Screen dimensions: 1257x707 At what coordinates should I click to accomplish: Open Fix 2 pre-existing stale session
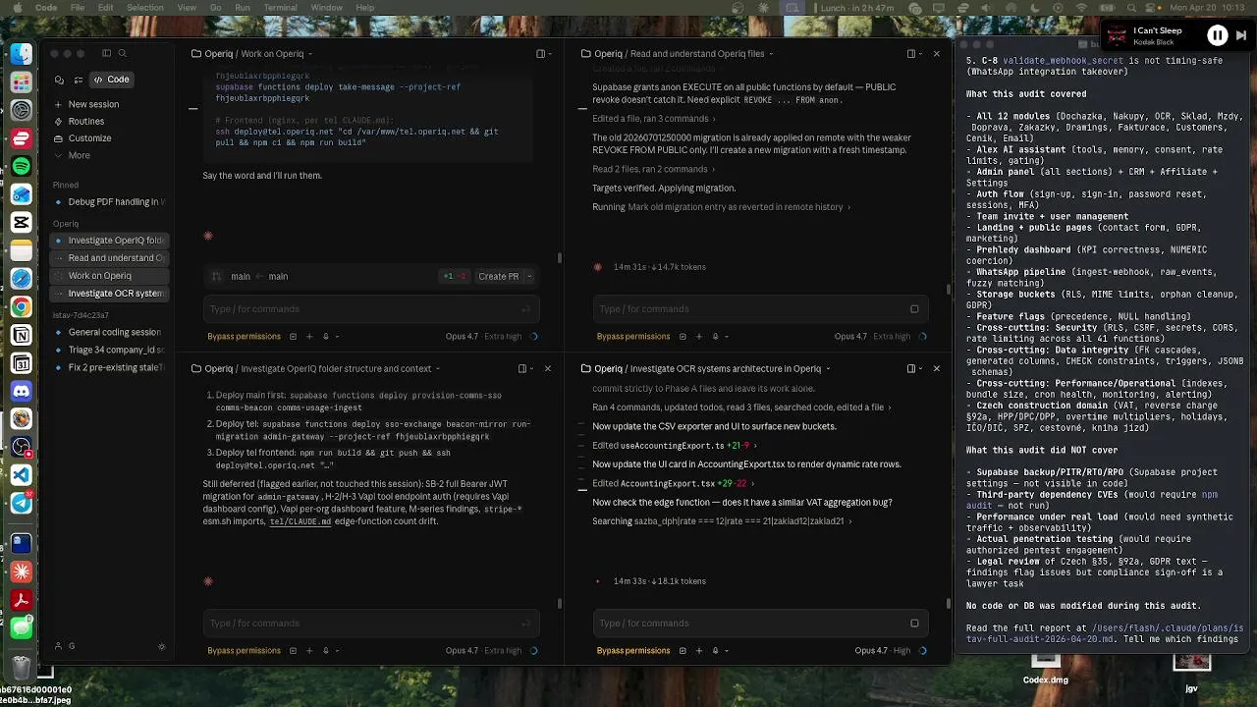pyautogui.click(x=110, y=367)
